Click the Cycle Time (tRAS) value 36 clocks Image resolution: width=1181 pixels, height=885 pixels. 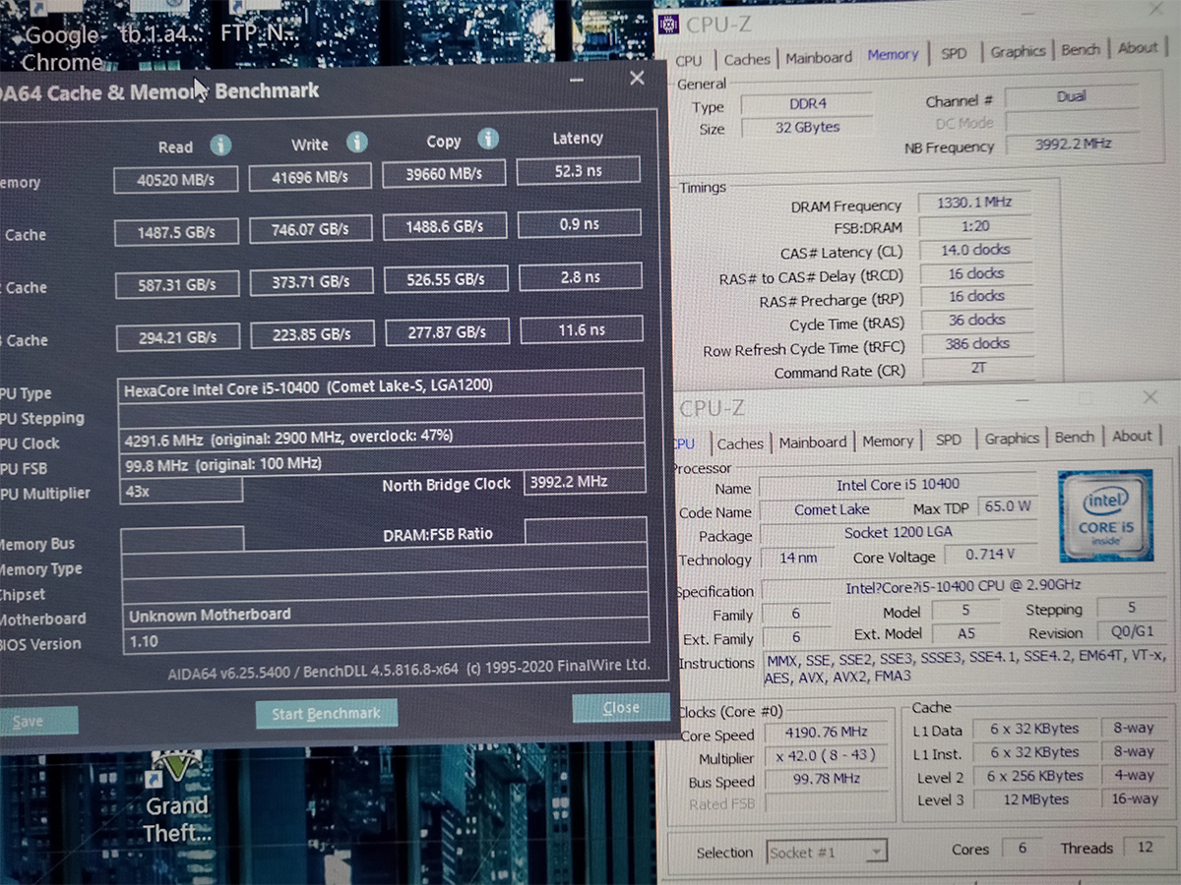(976, 320)
